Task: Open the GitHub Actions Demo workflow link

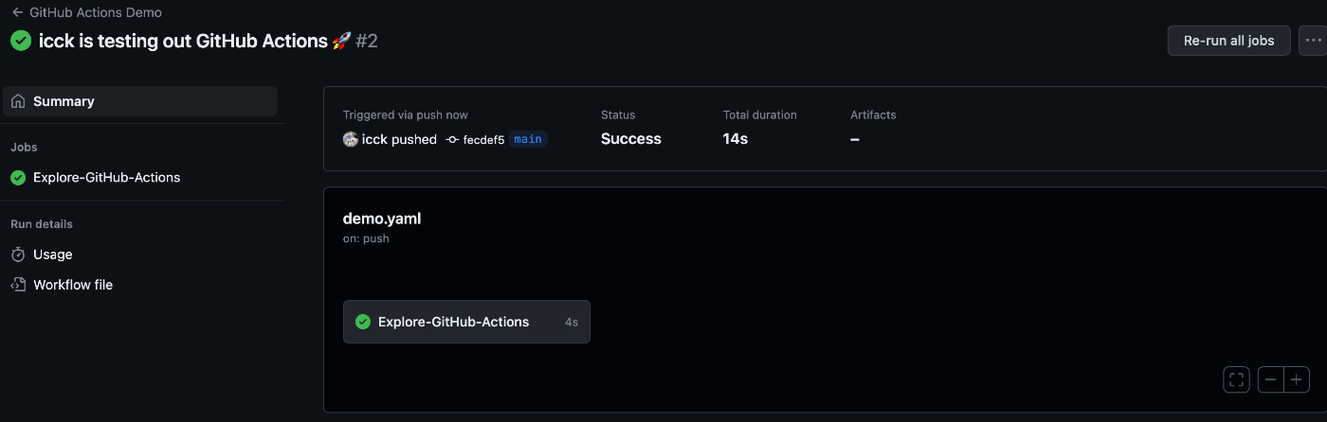Action: point(96,13)
